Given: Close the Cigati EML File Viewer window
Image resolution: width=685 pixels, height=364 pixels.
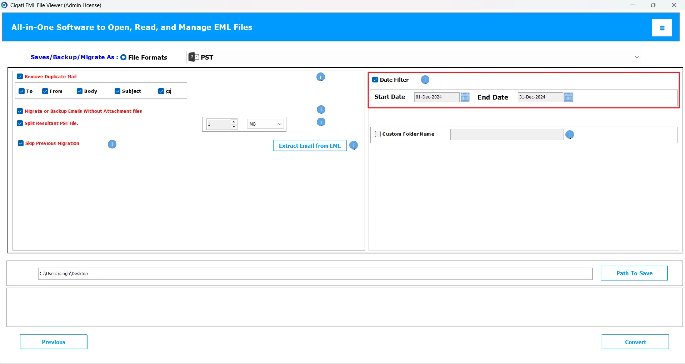Looking at the screenshot, I should pyautogui.click(x=674, y=5).
